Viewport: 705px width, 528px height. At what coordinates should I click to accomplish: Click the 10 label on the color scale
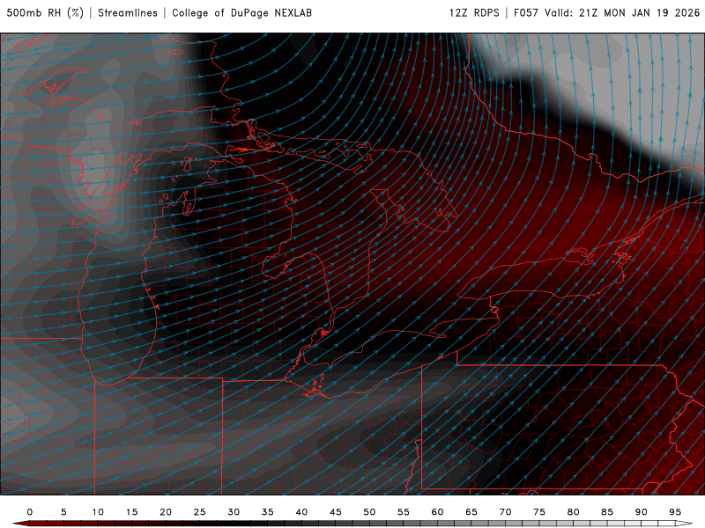tap(98, 512)
